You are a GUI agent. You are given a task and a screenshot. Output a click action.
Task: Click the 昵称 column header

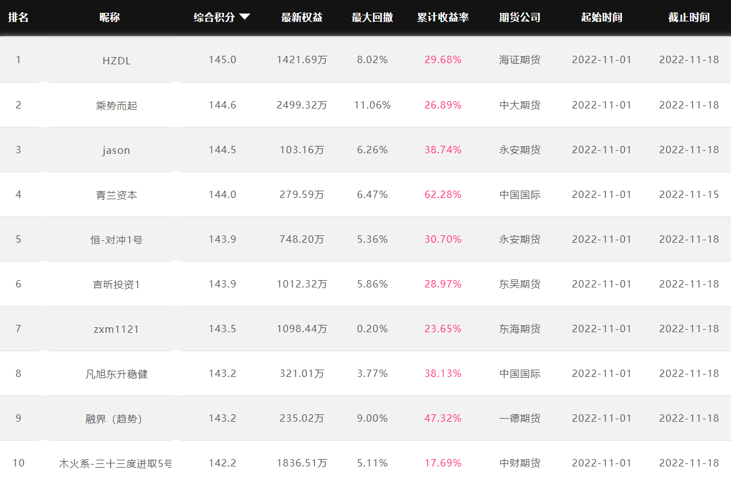(110, 17)
